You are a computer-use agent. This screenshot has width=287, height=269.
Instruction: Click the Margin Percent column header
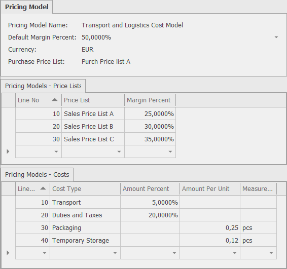point(150,100)
